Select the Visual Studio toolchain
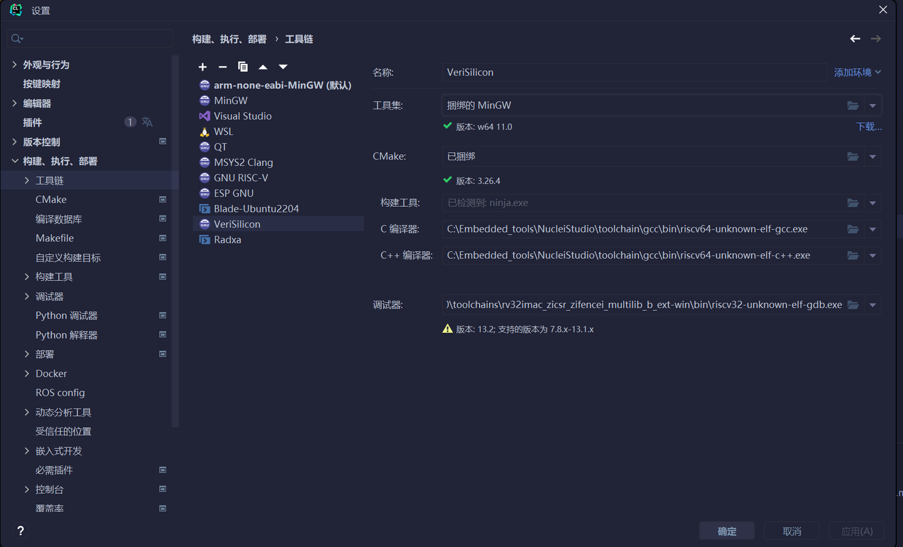Viewport: 903px width, 547px height. (x=278, y=116)
